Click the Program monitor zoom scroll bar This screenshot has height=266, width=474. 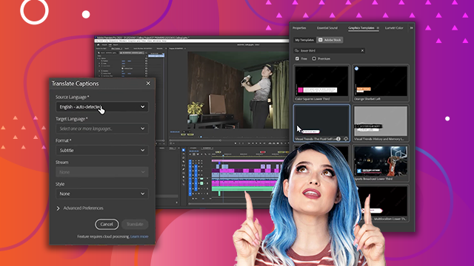(x=195, y=140)
